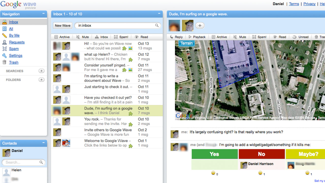The width and height of the screenshot is (325, 183).
Task: Click puzzle icon on 'what up Helen?' wave
Action: click(x=131, y=59)
